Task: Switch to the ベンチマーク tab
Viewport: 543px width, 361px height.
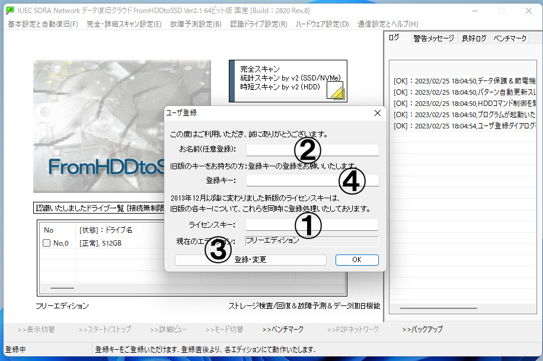Action: coord(510,38)
